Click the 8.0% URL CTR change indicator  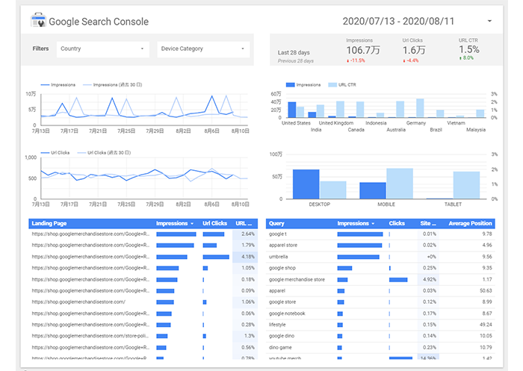(x=466, y=58)
